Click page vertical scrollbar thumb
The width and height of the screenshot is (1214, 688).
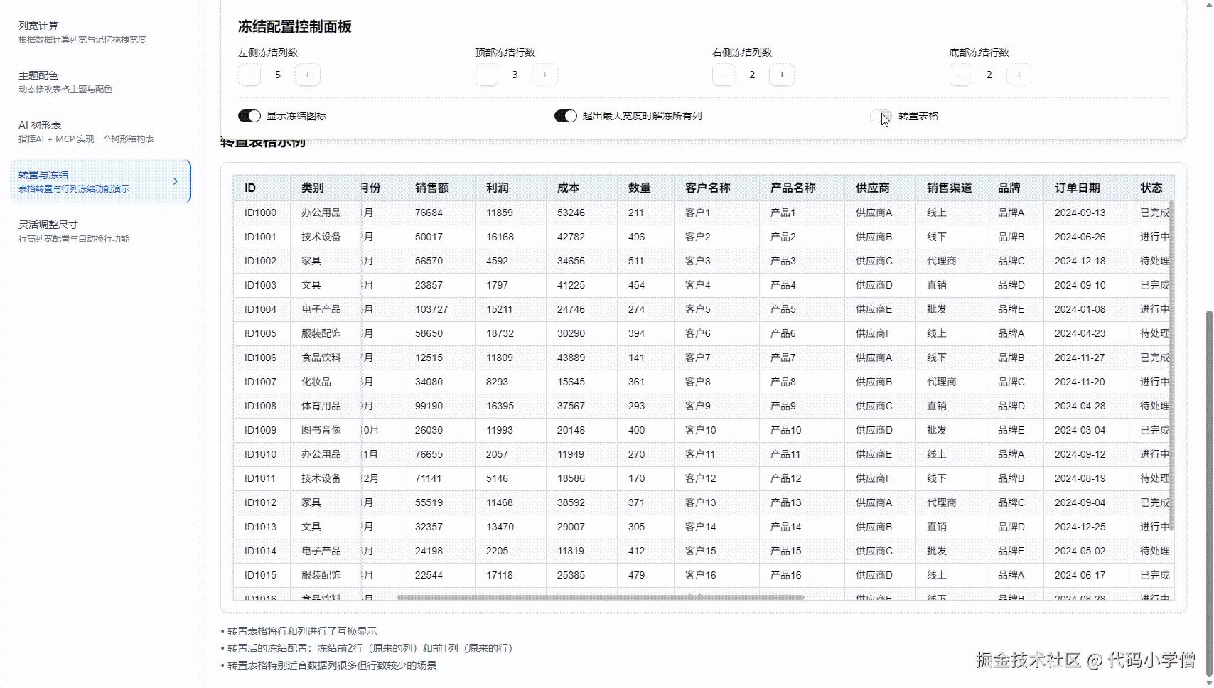1209,493
